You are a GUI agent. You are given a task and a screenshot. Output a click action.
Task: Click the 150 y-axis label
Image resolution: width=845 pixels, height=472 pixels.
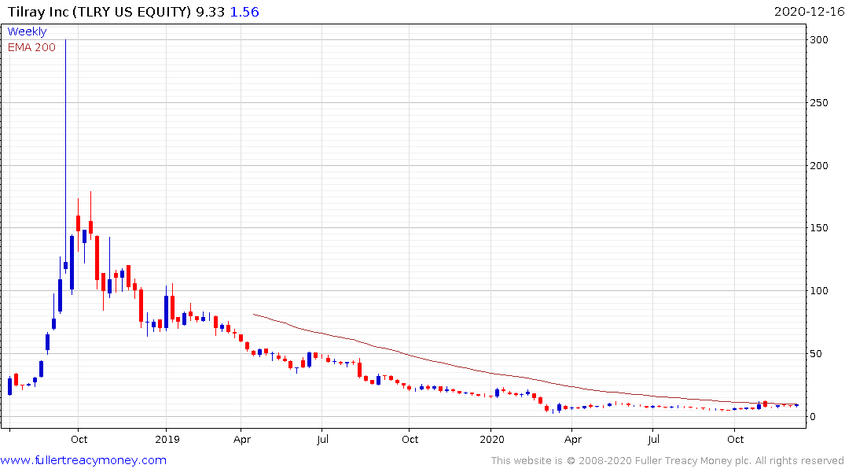819,228
